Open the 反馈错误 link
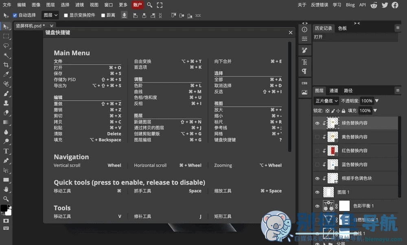Viewport: 407px width, 245px height. click(x=319, y=5)
